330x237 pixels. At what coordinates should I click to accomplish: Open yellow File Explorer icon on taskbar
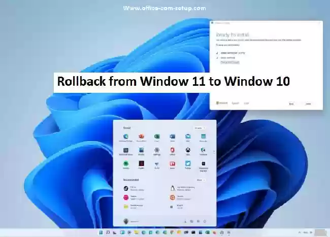tap(137, 232)
